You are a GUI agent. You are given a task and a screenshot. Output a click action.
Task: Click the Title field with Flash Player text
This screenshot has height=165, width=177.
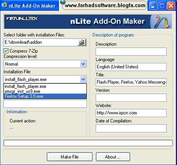tap(131, 82)
